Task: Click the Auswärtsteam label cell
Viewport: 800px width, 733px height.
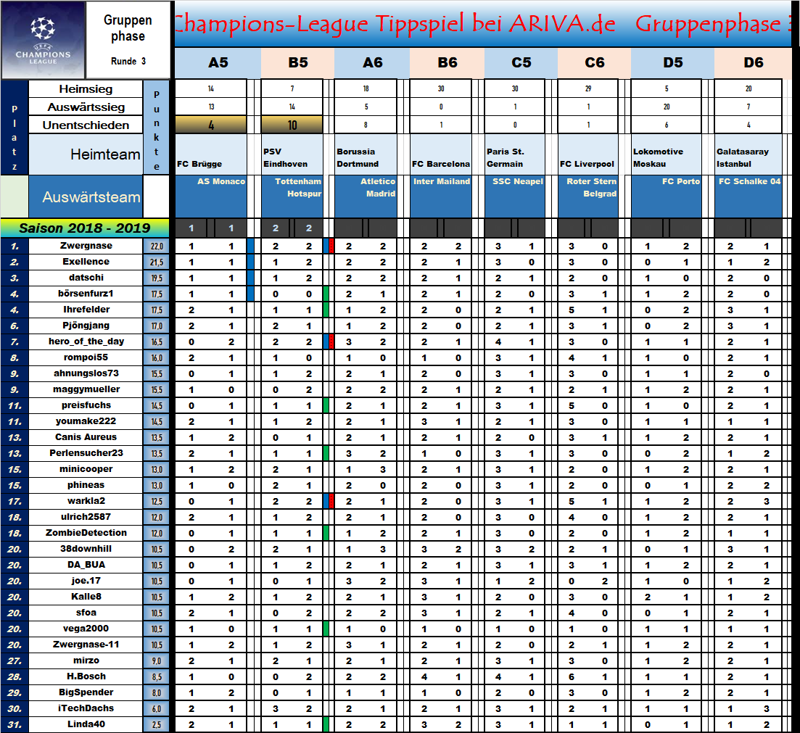Action: click(x=86, y=196)
